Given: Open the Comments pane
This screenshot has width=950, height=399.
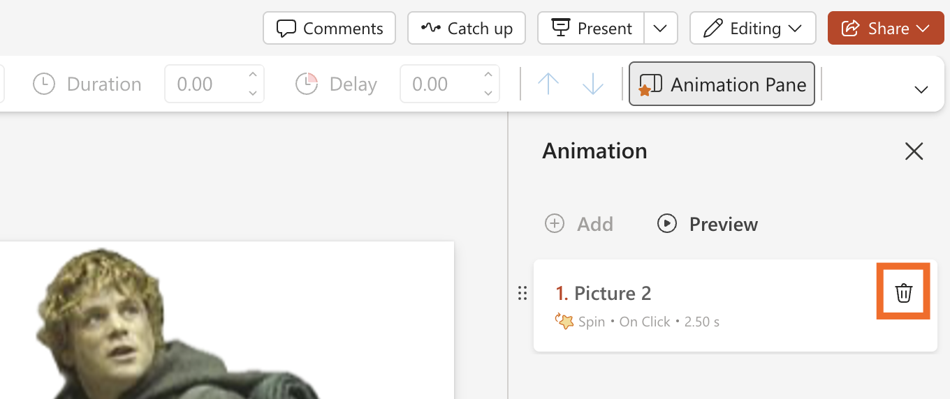Looking at the screenshot, I should pos(329,28).
